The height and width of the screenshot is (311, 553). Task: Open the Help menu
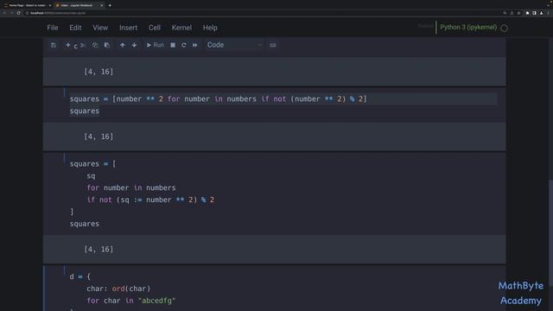pyautogui.click(x=210, y=28)
